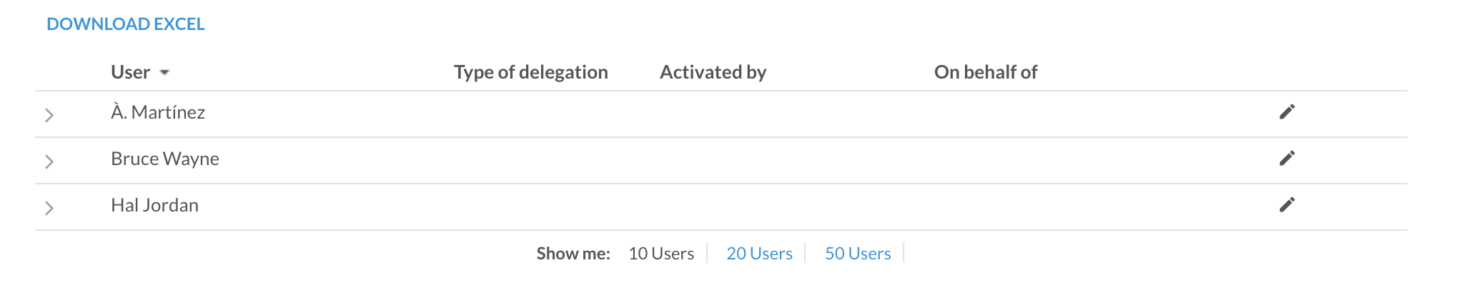Download the Excel file
Screen dimensions: 1471x283
(126, 24)
